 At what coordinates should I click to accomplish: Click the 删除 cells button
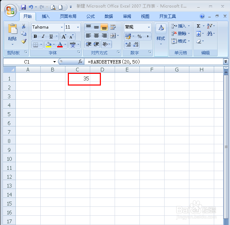point(180,34)
